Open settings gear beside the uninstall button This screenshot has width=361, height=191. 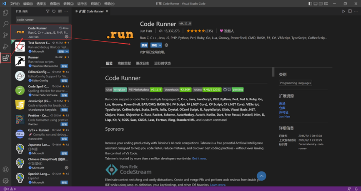(166, 45)
